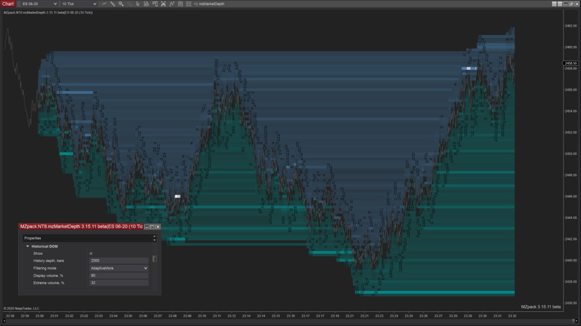Image resolution: width=581 pixels, height=326 pixels.
Task: Uncheck the Show checkbox under Historical DOM
Action: pyautogui.click(x=91, y=254)
